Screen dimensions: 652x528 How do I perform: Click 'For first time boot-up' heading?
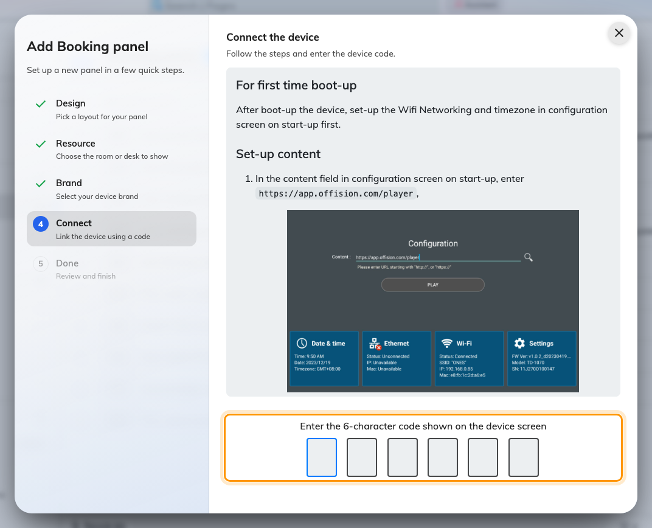coord(296,85)
